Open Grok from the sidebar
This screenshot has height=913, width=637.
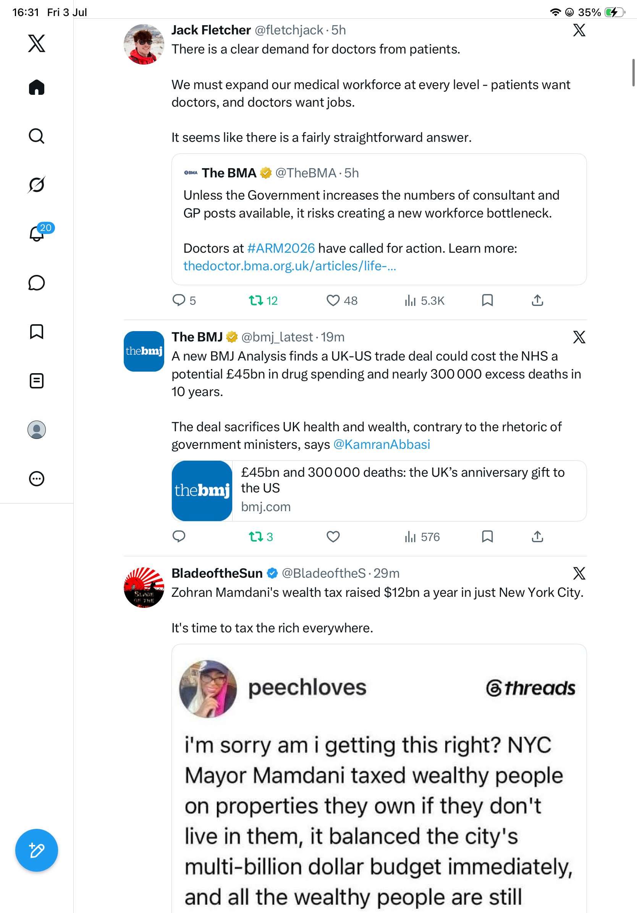37,185
